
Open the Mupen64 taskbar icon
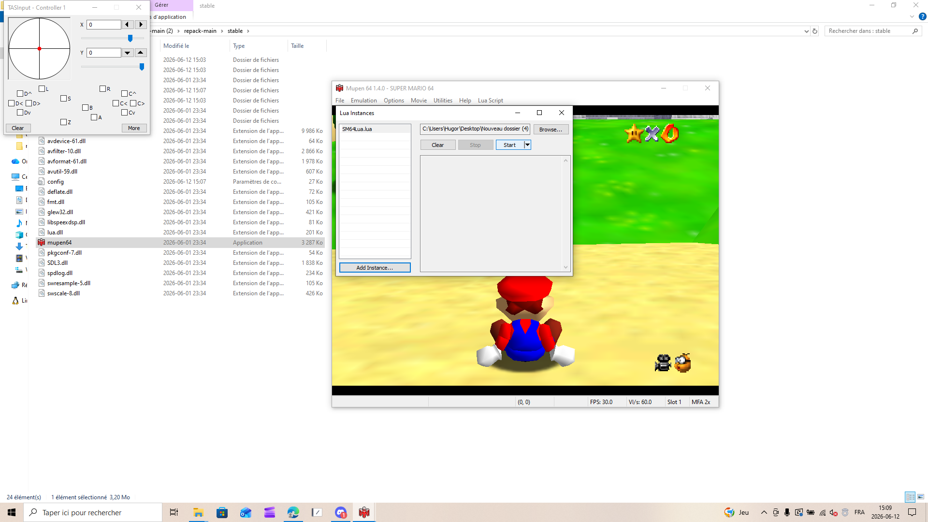(x=364, y=512)
